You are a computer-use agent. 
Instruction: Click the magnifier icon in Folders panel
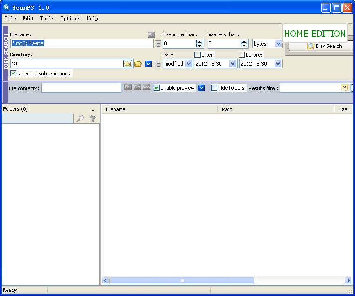80,119
